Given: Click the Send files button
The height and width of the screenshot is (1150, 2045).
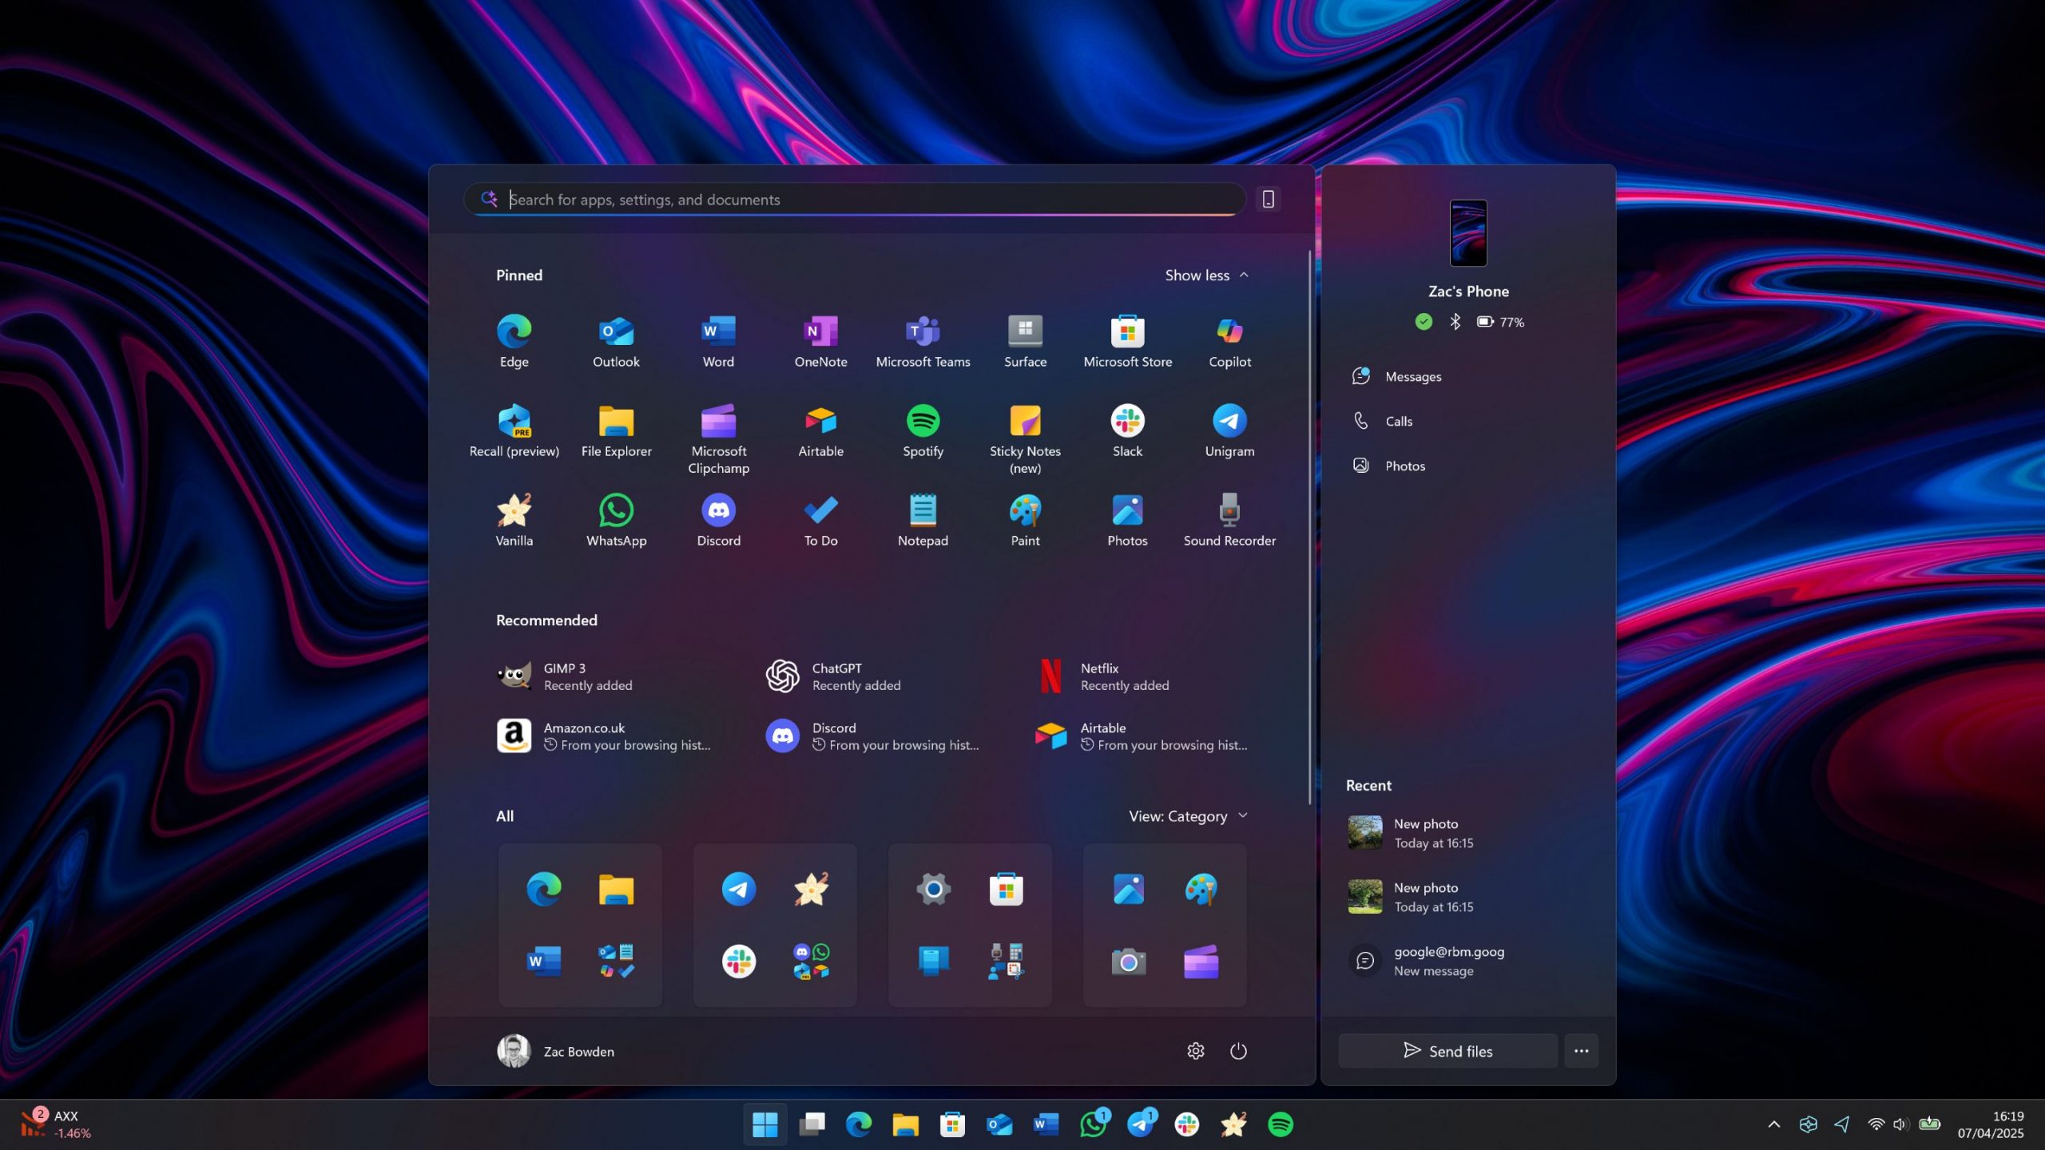Looking at the screenshot, I should pos(1447,1050).
